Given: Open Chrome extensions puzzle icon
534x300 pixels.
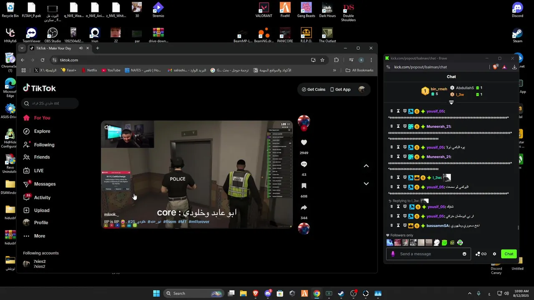Looking at the screenshot, I should tap(336, 60).
